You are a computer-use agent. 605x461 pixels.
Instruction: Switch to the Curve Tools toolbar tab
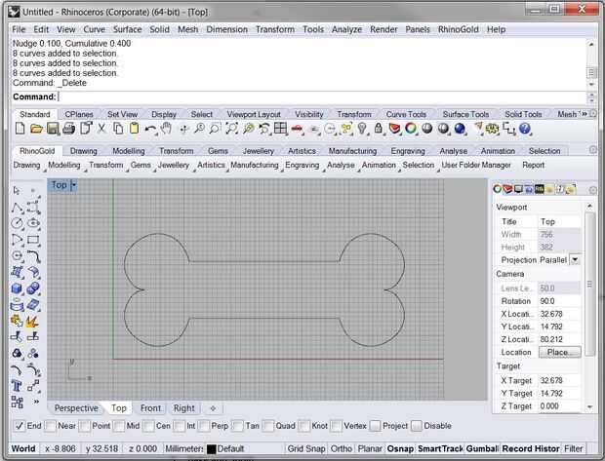(406, 114)
